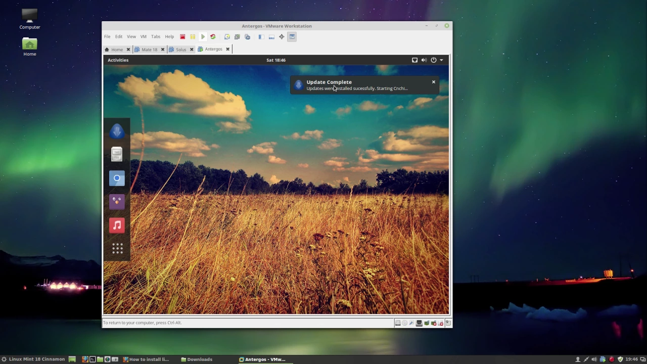Open the Home folder desktop icon
The image size is (647, 364).
click(x=29, y=47)
